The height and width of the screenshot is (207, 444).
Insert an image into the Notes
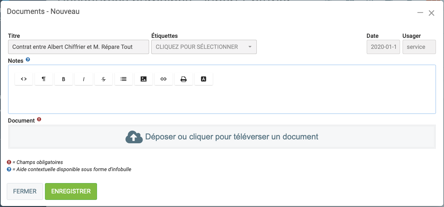click(144, 79)
